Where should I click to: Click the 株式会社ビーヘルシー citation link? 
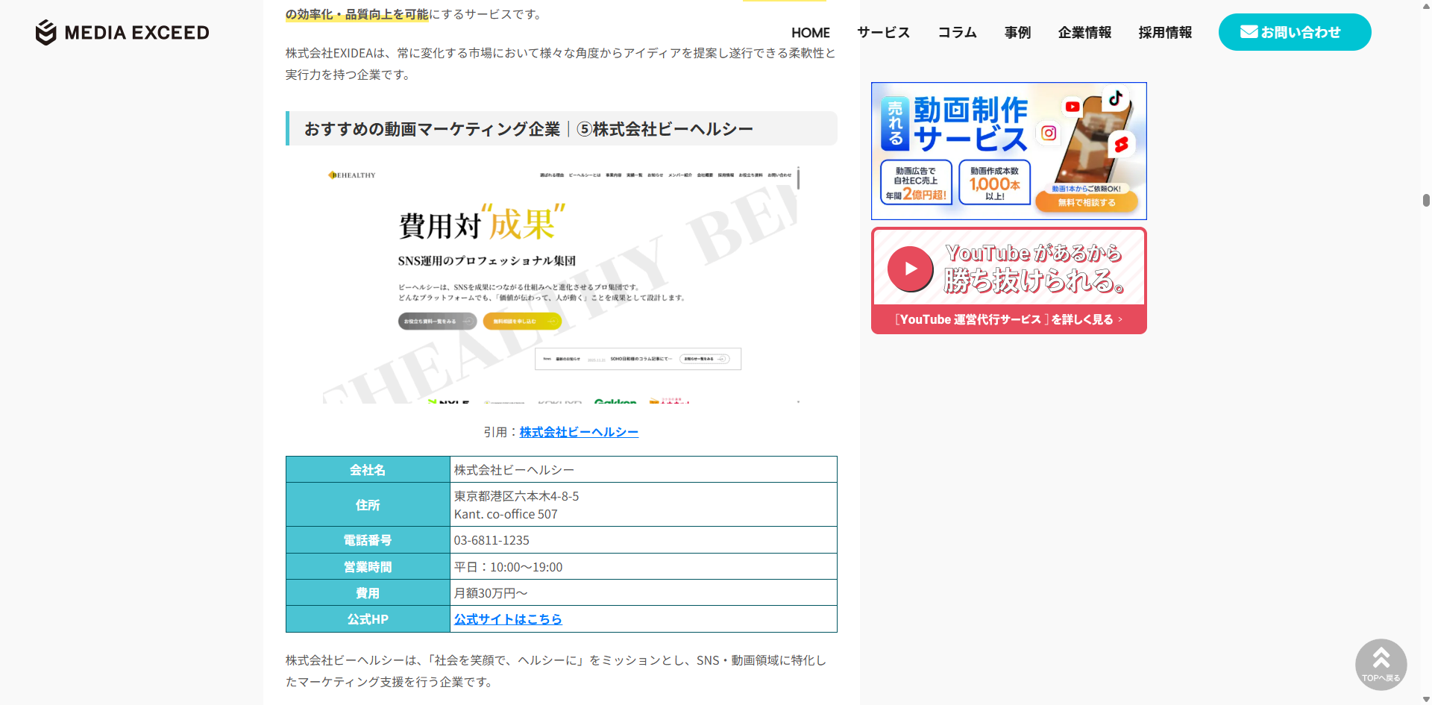pyautogui.click(x=579, y=431)
